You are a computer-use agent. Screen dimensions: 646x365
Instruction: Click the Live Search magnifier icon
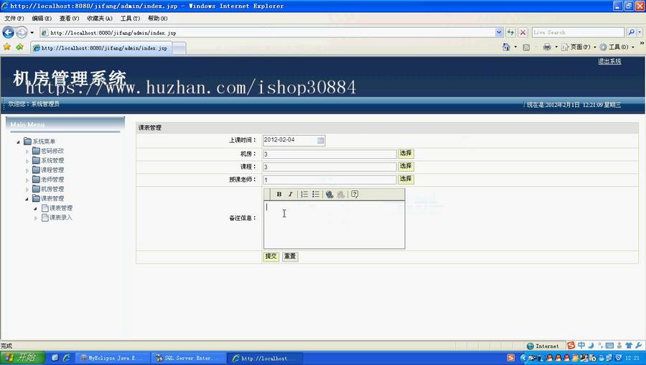click(631, 32)
